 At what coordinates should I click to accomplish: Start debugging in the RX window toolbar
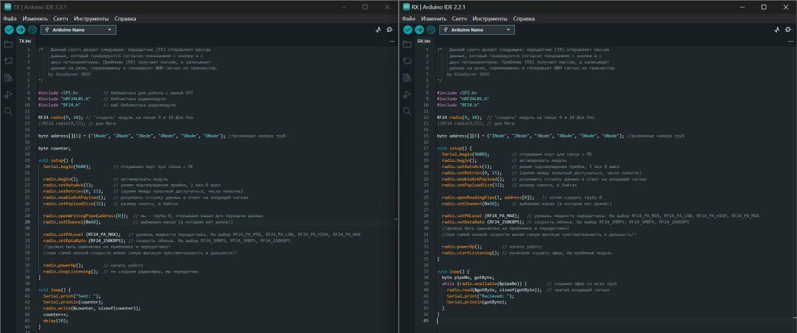430,29
